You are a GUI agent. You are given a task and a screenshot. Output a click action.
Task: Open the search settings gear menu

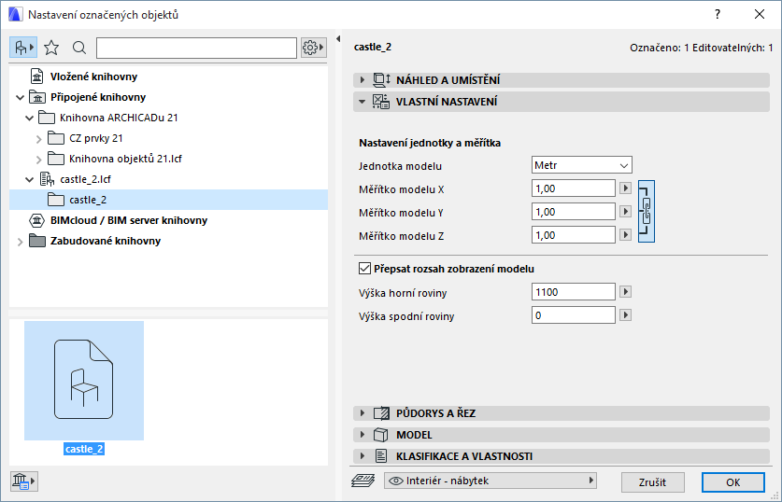click(313, 47)
